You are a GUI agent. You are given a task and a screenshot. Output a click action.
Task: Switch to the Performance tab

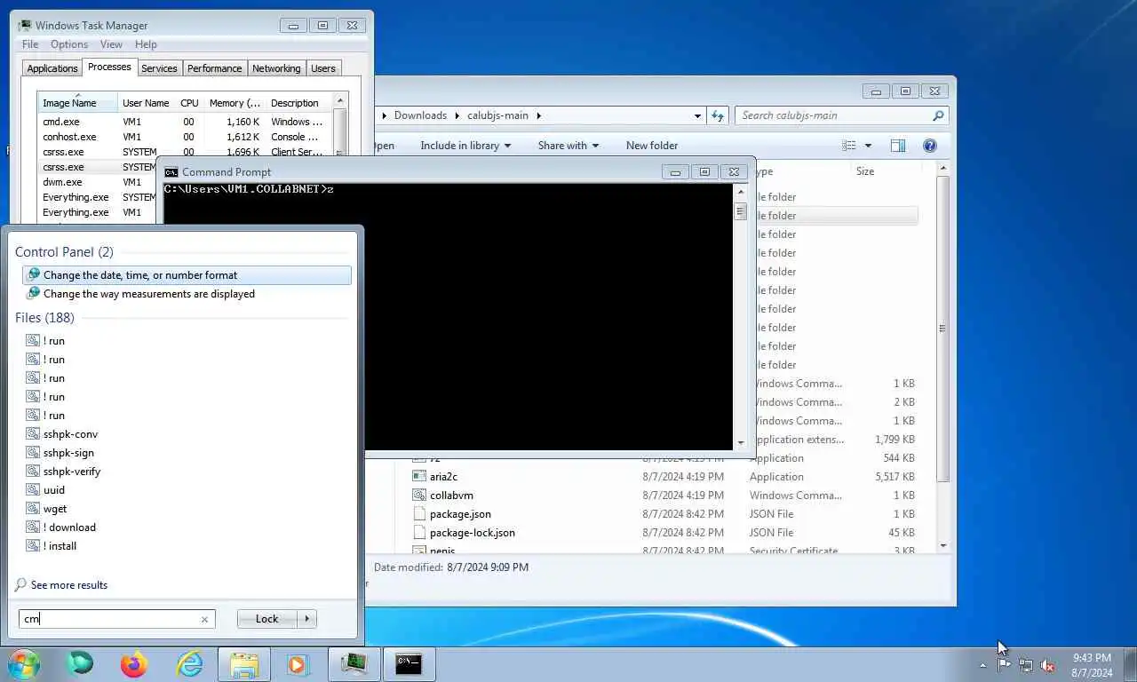214,68
